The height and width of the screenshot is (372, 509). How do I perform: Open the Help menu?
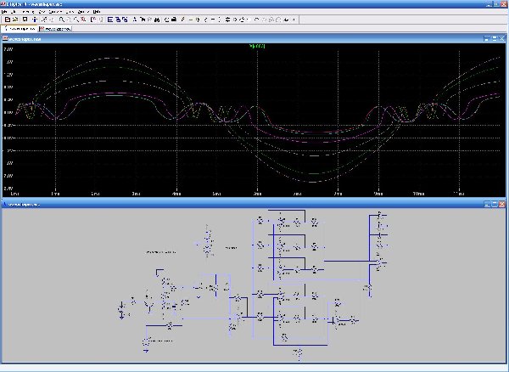(97, 12)
